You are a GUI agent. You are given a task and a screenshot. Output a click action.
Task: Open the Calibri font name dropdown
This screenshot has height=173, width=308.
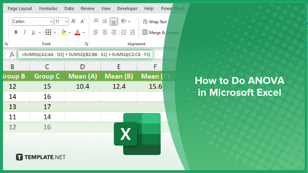click(51, 22)
